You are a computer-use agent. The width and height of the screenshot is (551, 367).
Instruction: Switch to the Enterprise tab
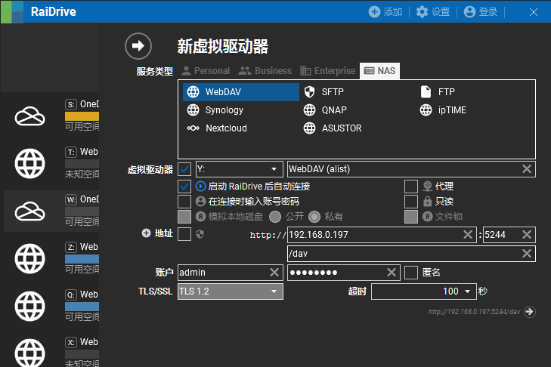coord(328,71)
